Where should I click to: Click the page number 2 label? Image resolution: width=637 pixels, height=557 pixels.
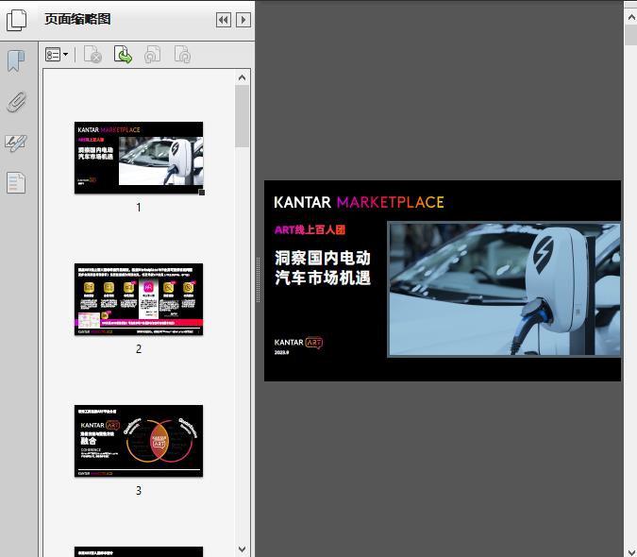coord(139,349)
